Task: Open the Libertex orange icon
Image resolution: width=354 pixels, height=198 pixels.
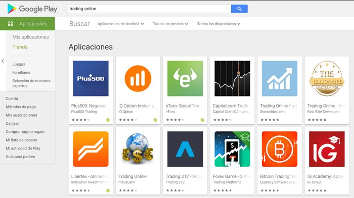Action: (91, 149)
